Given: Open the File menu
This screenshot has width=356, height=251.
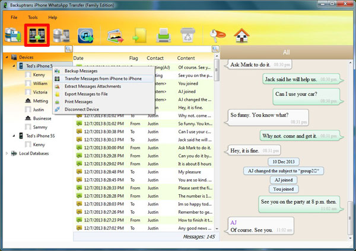Looking at the screenshot, I should (x=14, y=17).
